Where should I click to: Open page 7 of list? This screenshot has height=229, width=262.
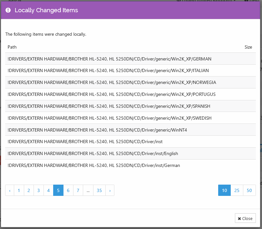coord(78,190)
